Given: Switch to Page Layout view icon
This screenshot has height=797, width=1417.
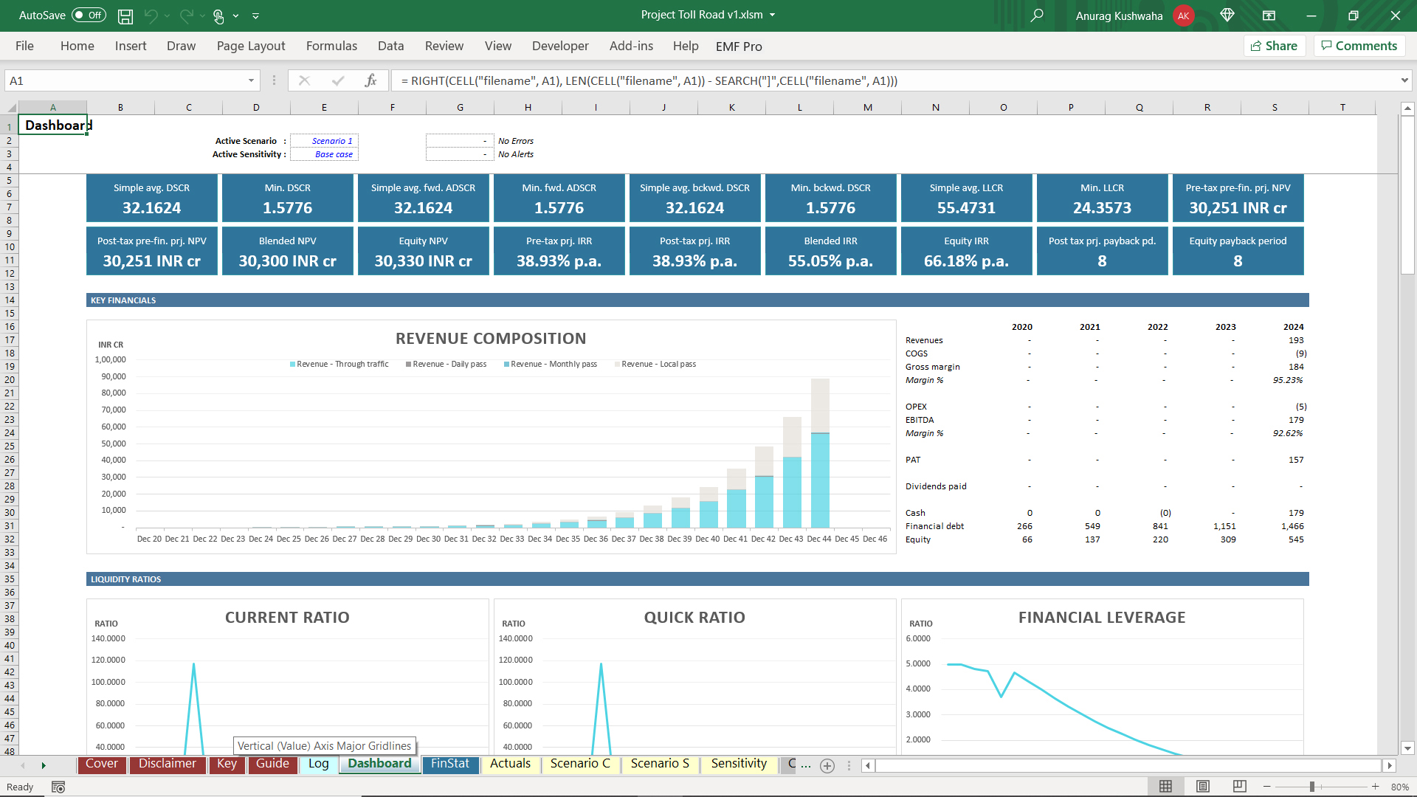Looking at the screenshot, I should coord(1203,787).
